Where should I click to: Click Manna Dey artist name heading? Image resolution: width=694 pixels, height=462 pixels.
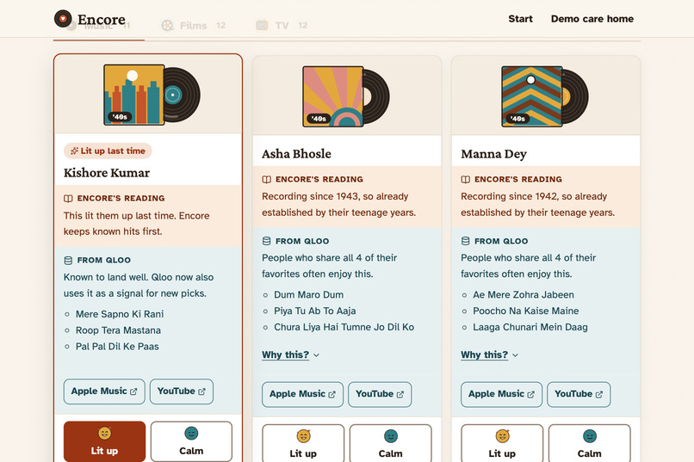point(494,154)
